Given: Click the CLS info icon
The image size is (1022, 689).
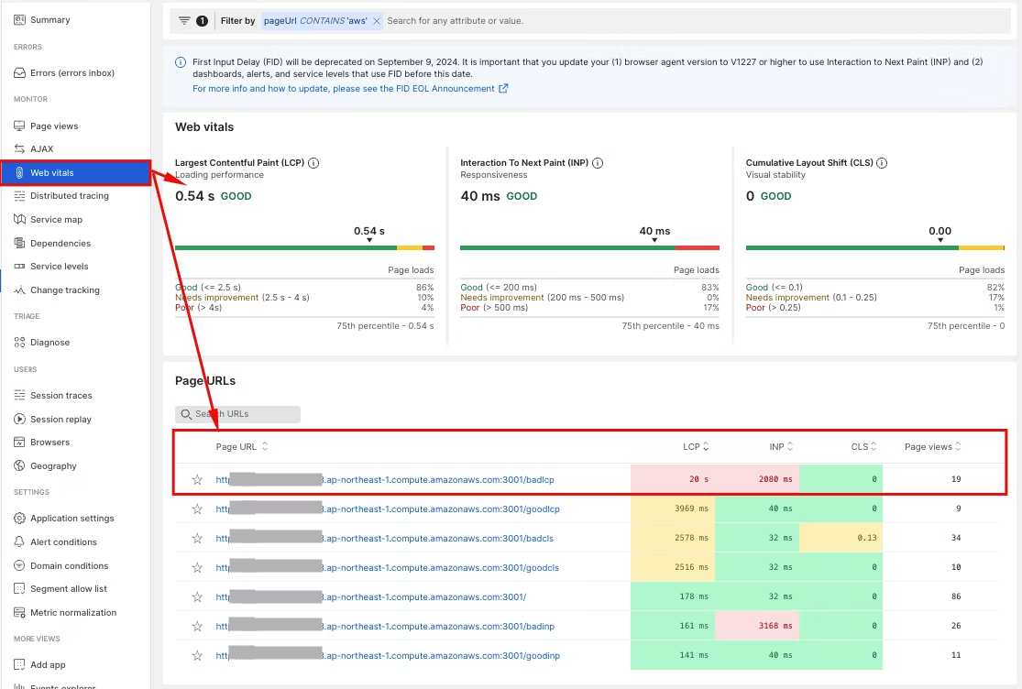Looking at the screenshot, I should pos(882,163).
